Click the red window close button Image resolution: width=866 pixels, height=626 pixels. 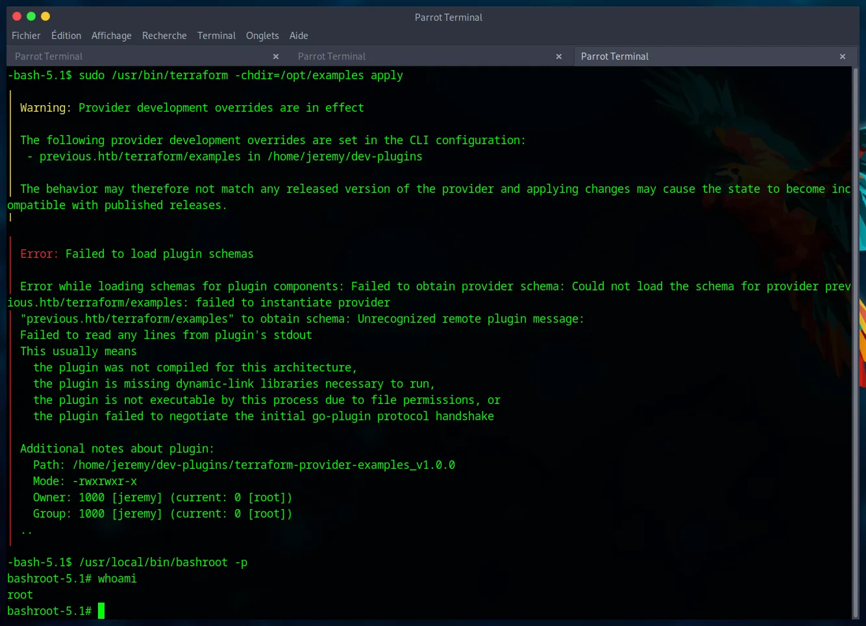click(17, 16)
